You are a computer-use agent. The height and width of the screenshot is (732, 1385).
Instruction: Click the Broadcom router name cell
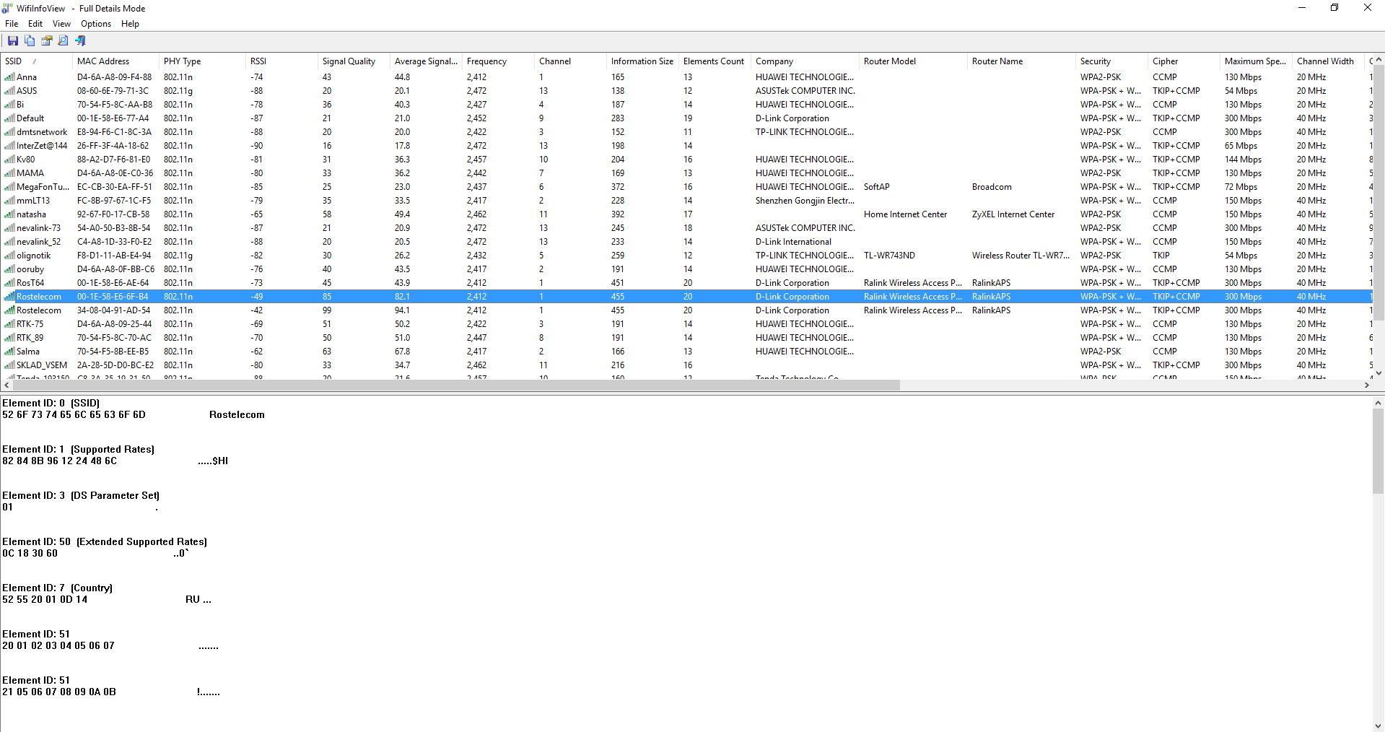992,186
